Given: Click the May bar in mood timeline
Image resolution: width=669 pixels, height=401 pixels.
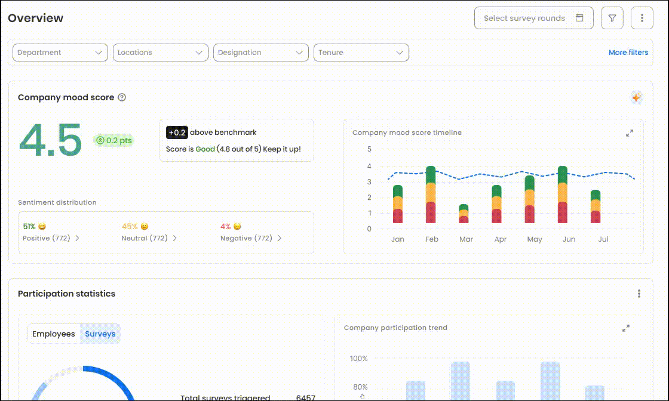Looking at the screenshot, I should coord(529,199).
